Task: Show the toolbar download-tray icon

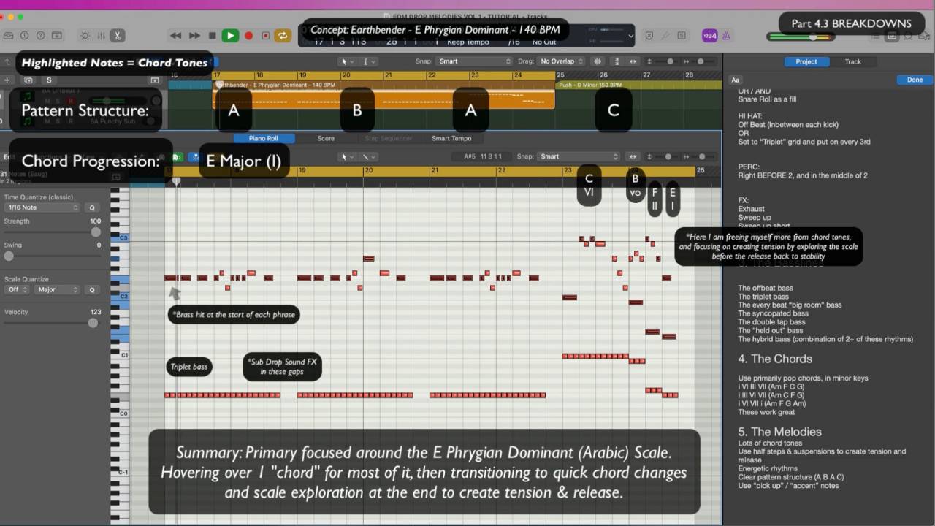Action: click(57, 35)
